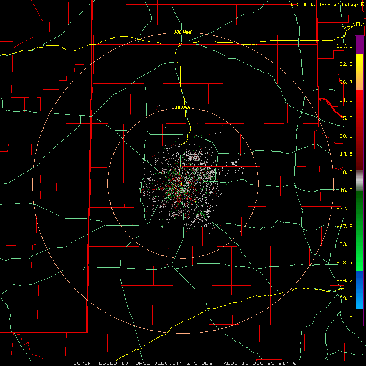Click the -63.1 velocity scale value

[344, 244]
